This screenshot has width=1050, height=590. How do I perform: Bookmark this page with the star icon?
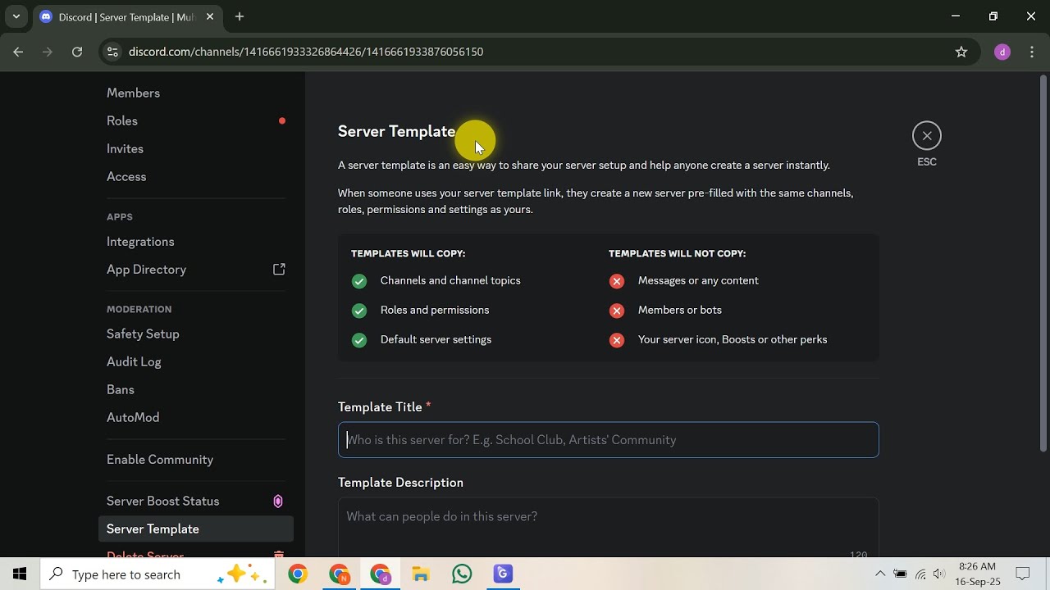(961, 52)
